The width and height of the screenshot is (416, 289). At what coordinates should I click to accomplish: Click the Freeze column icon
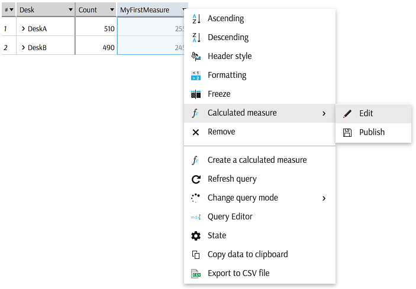pyautogui.click(x=196, y=94)
